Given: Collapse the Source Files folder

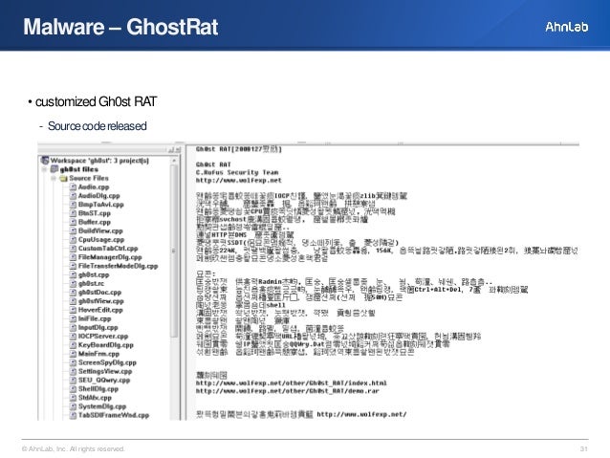Looking at the screenshot, I should (54, 178).
